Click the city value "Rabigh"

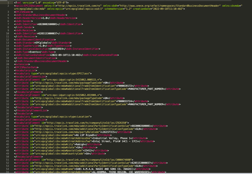pyautogui.click(x=80, y=144)
